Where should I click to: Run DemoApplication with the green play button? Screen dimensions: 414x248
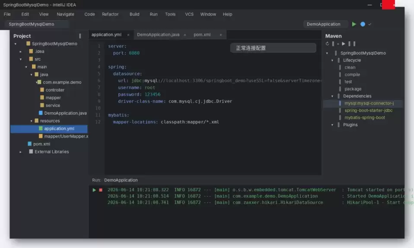pos(354,24)
